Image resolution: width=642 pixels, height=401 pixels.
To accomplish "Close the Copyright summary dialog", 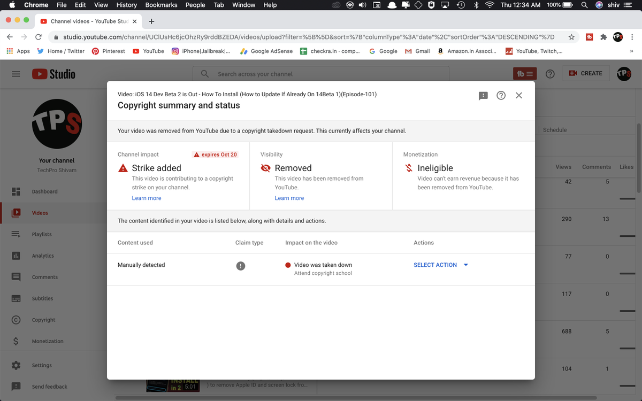I will click(x=519, y=95).
